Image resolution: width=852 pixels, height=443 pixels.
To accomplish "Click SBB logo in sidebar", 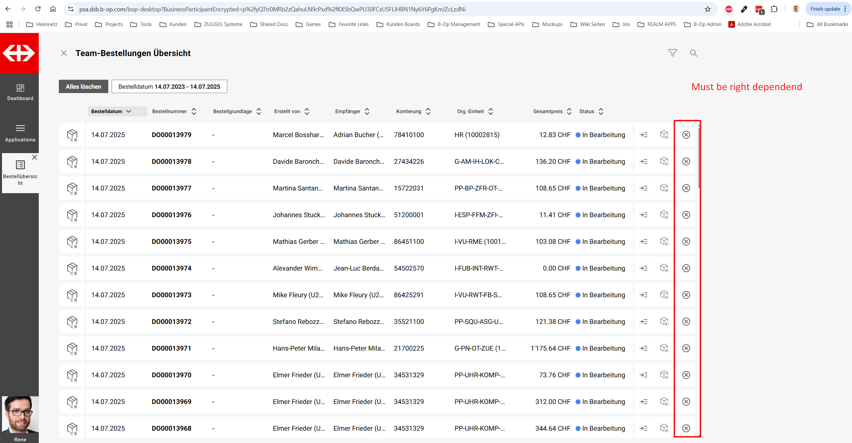I will (19, 53).
